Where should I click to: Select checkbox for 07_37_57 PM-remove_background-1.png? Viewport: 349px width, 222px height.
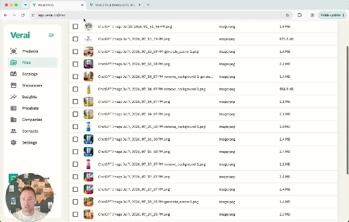click(x=76, y=164)
